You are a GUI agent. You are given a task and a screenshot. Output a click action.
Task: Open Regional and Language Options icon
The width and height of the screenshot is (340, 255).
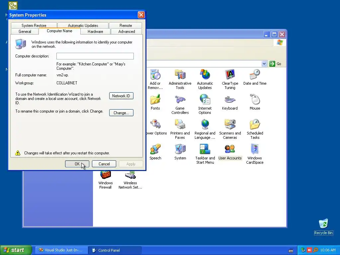point(205,129)
